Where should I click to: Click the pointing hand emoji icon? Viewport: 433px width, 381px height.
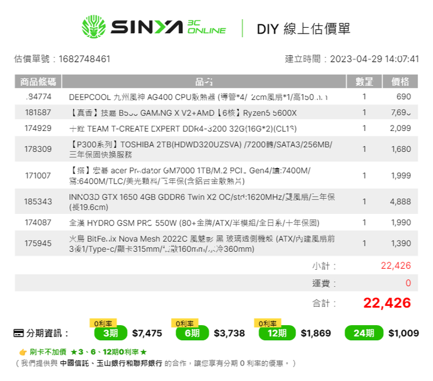coord(23,352)
